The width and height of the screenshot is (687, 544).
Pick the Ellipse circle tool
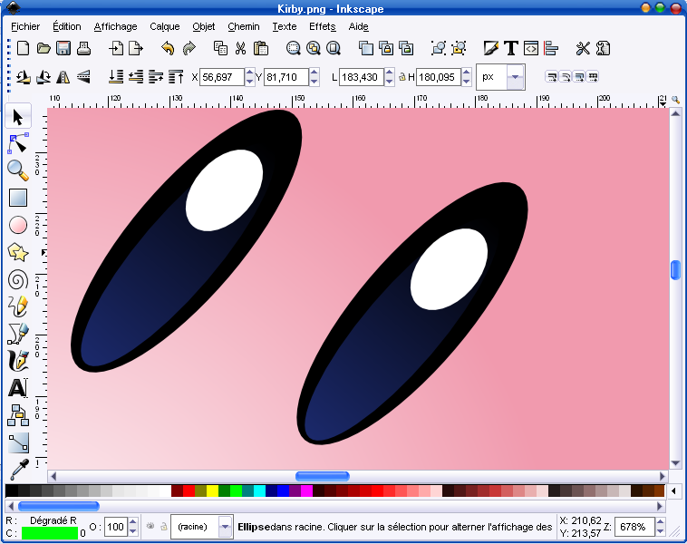(x=18, y=225)
